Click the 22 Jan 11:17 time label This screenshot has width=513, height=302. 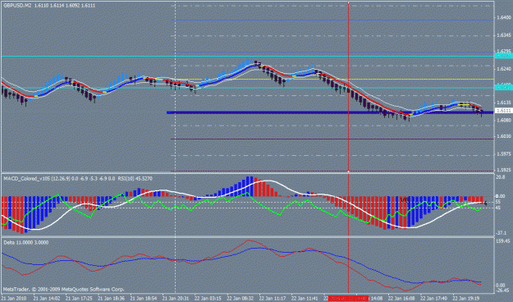click(273, 298)
